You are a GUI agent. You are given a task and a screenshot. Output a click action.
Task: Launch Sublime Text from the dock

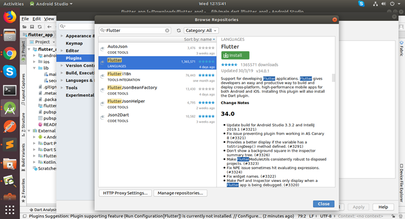(10, 144)
